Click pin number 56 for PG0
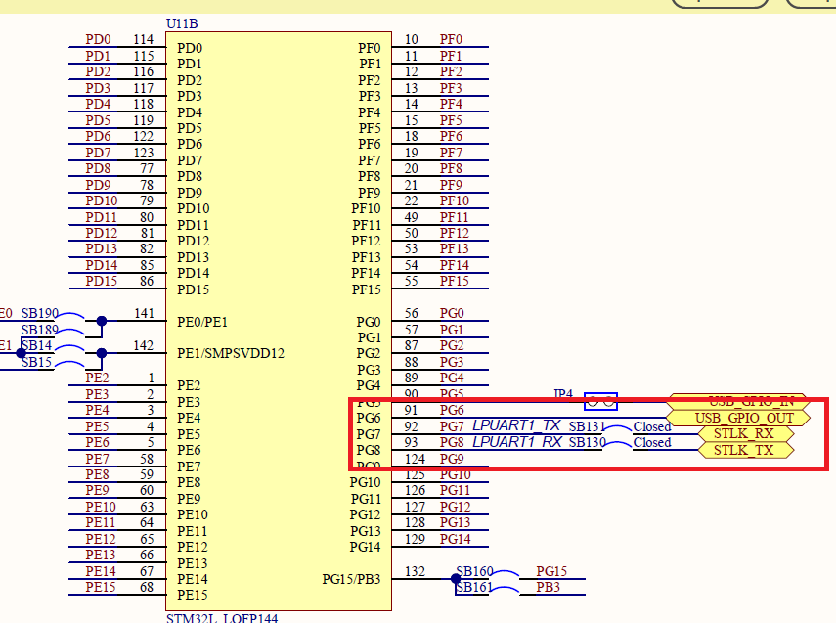 pos(411,313)
